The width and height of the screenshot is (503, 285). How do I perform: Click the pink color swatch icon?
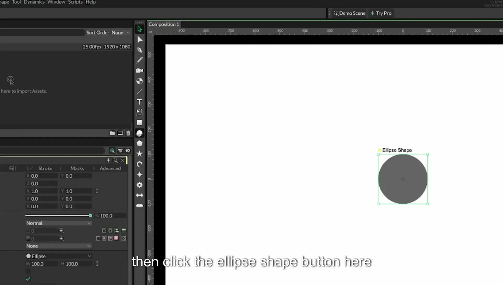coord(116,238)
